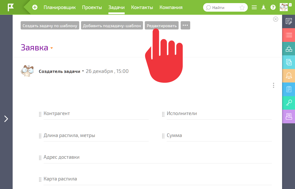The image size is (295, 189).
Task: Close the task panel with the circled X
Action: coord(276,19)
